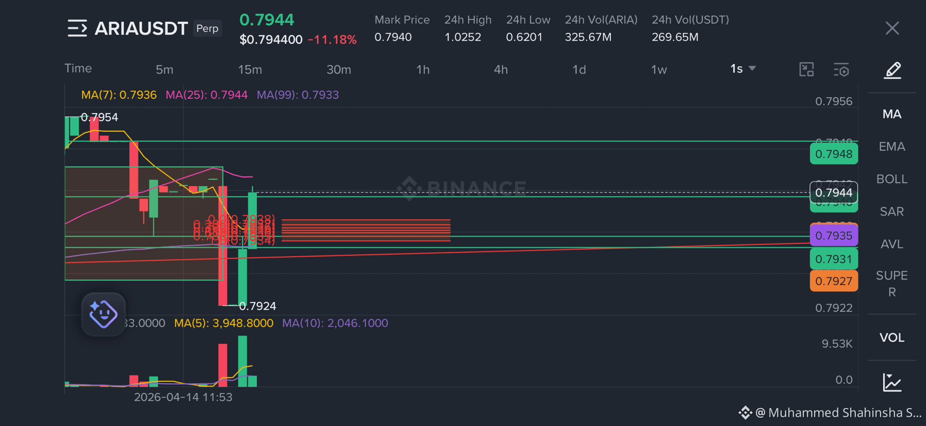Click the Binance logo beside author name
926x426 pixels.
[745, 413]
